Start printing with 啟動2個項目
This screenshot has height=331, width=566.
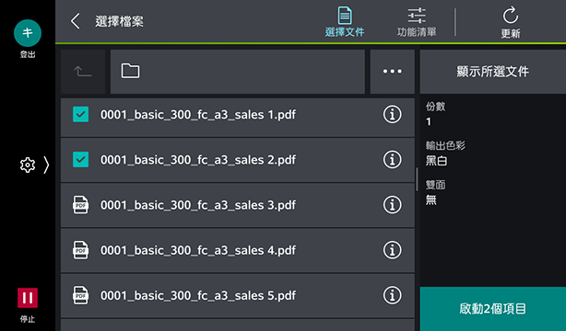(493, 309)
